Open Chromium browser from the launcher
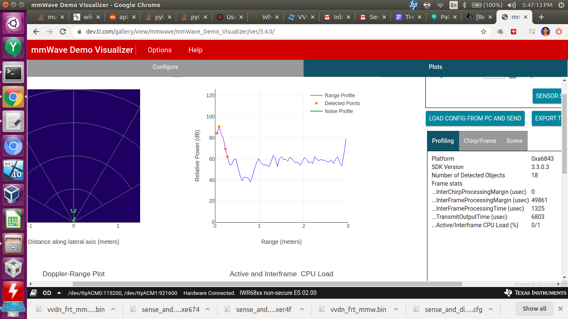The height and width of the screenshot is (319, 568). (14, 146)
